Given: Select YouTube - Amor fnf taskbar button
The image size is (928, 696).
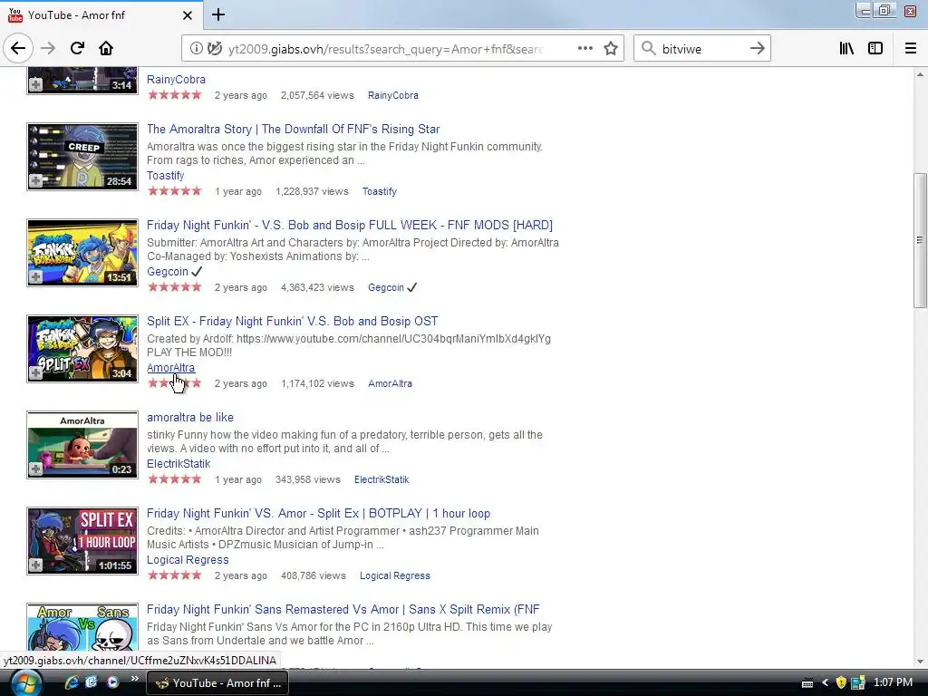Looking at the screenshot, I should click(217, 683).
